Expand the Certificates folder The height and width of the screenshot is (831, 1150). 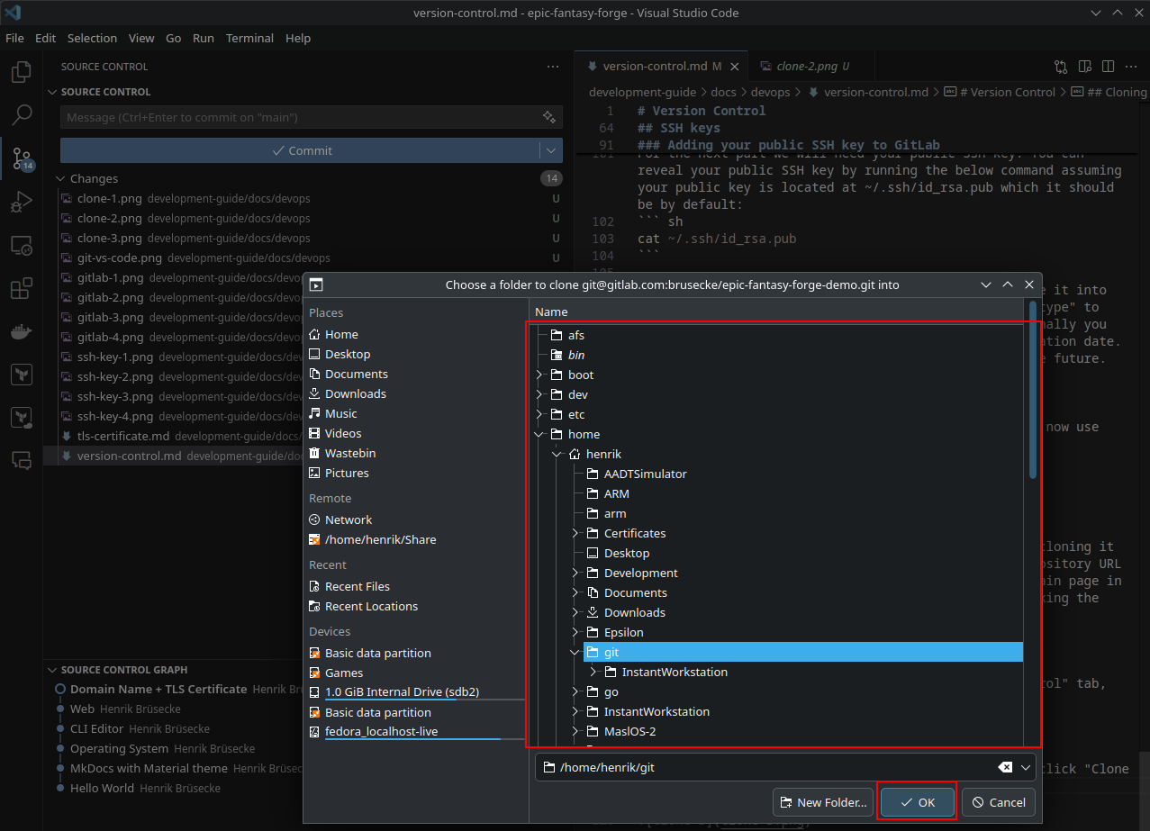coord(575,533)
